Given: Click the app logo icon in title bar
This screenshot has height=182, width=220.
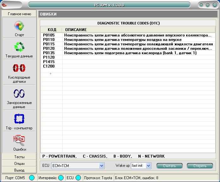Looking at the screenshot, I should (x=5, y=5).
